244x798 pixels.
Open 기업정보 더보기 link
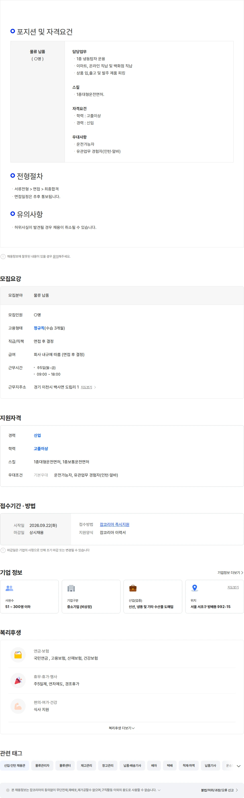coord(230,573)
